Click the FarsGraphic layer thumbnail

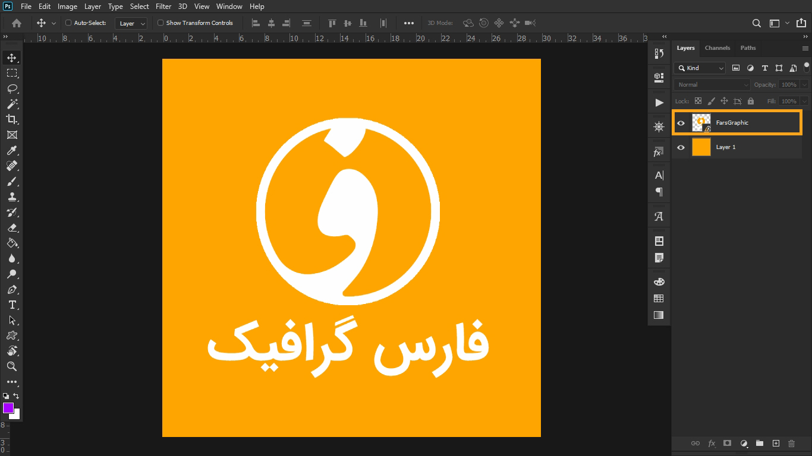coord(701,122)
